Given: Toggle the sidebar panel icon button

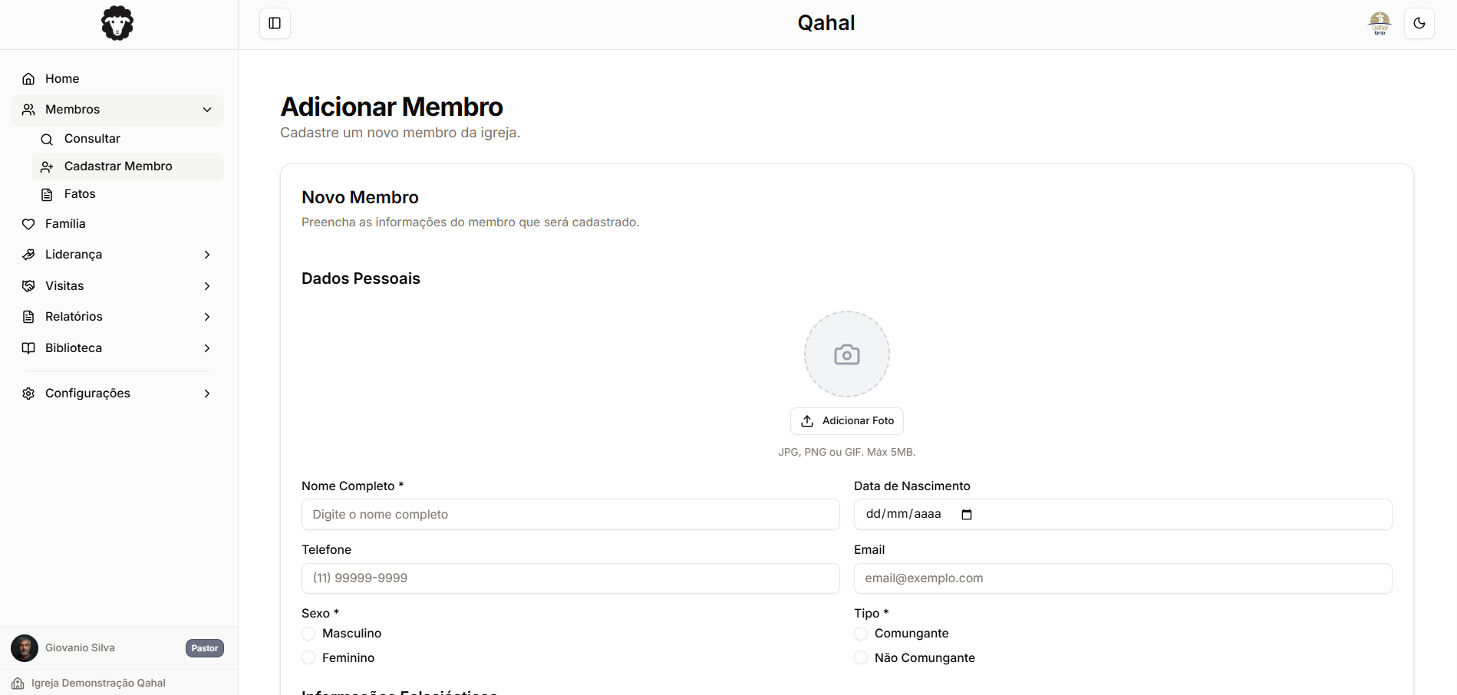Looking at the screenshot, I should coord(275,23).
